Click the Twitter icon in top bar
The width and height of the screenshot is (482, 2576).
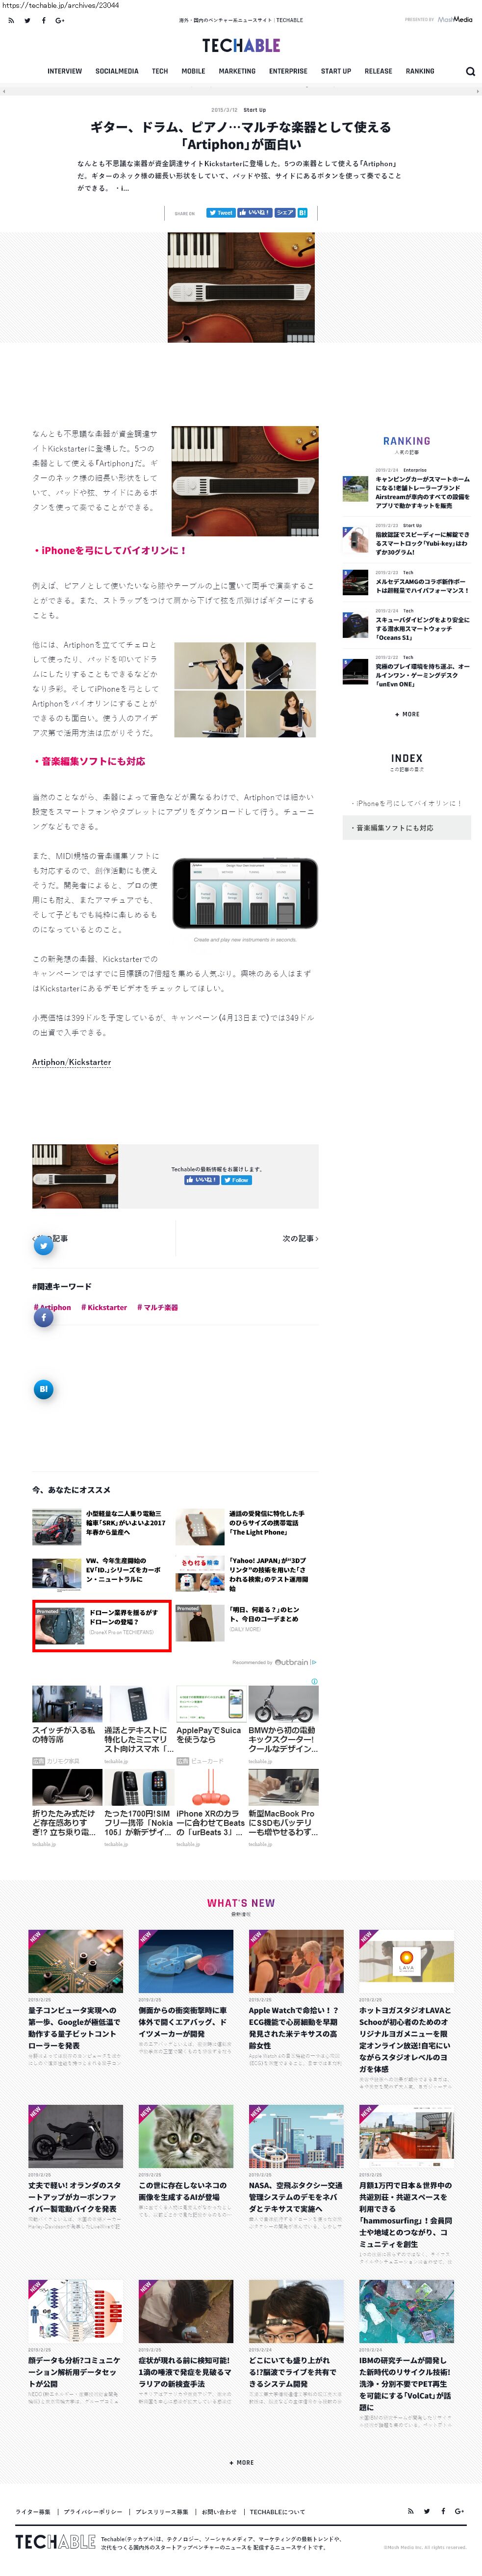pos(27,20)
